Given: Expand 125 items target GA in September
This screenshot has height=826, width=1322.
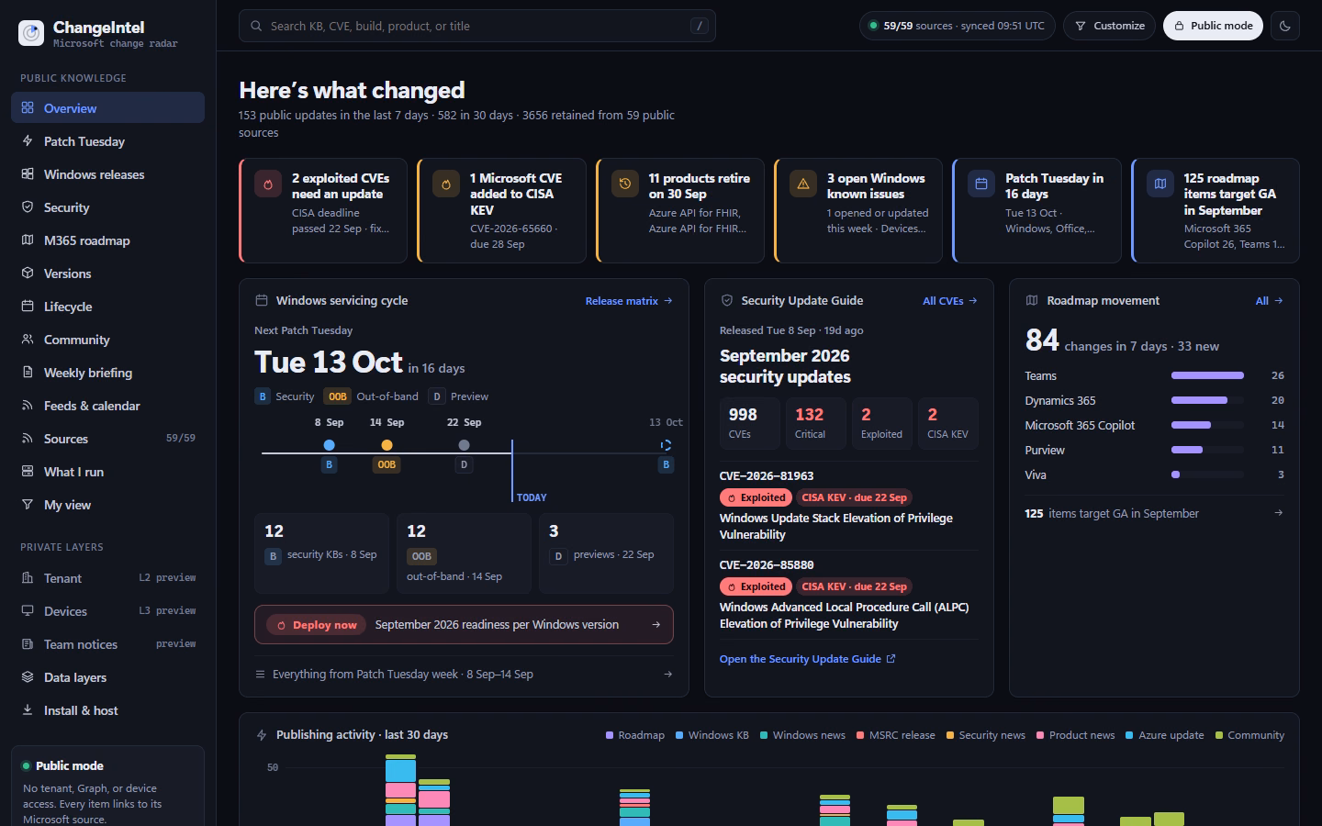Looking at the screenshot, I should [x=1154, y=514].
